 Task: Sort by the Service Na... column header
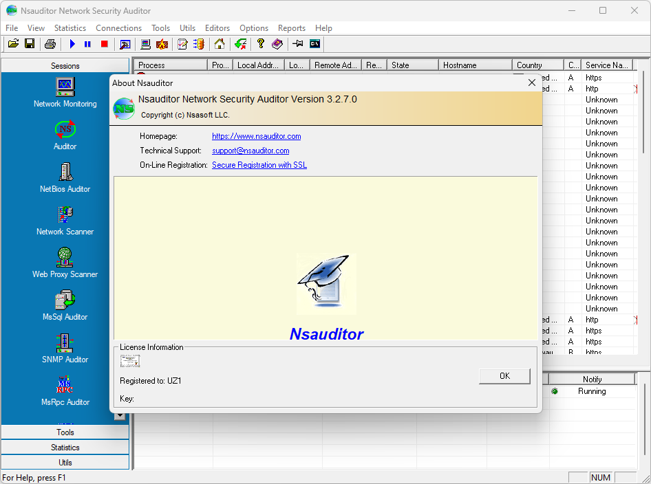[x=606, y=65]
